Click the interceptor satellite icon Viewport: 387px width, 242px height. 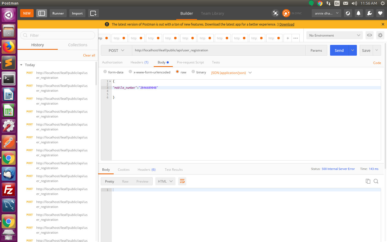[275, 13]
